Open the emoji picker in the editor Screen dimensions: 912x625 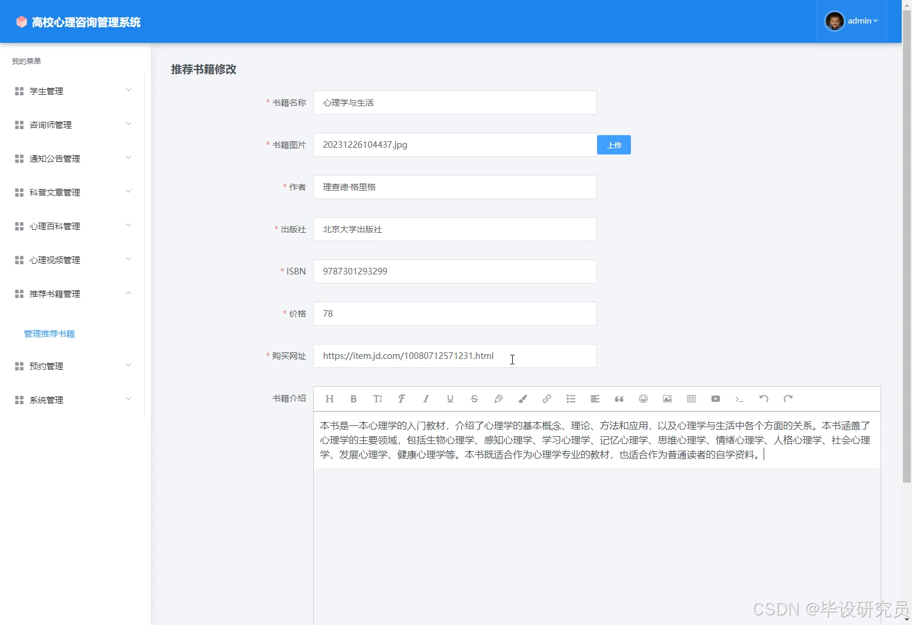[643, 399]
